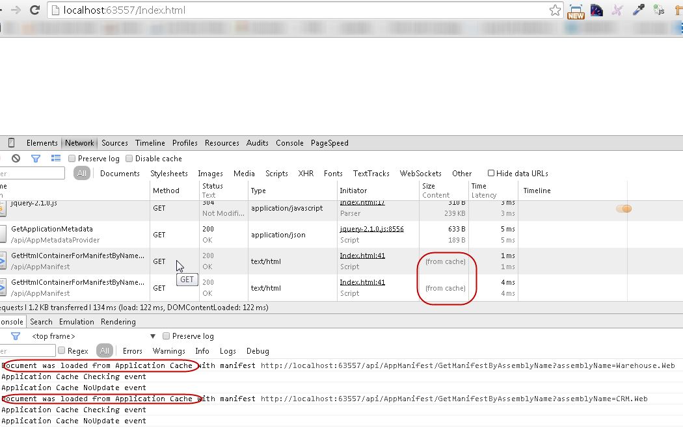Click file icon of GetApplicationMetadata request
683x435 pixels.
[x=3, y=234]
